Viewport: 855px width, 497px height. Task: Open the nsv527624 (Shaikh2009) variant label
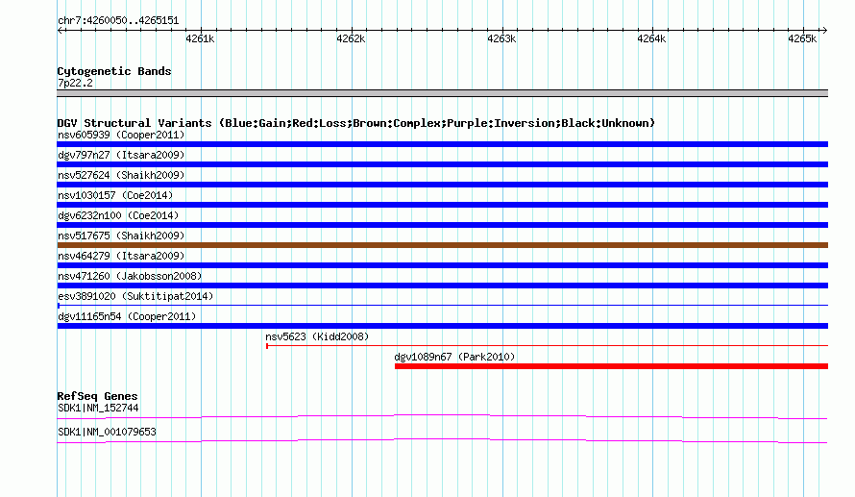(121, 175)
